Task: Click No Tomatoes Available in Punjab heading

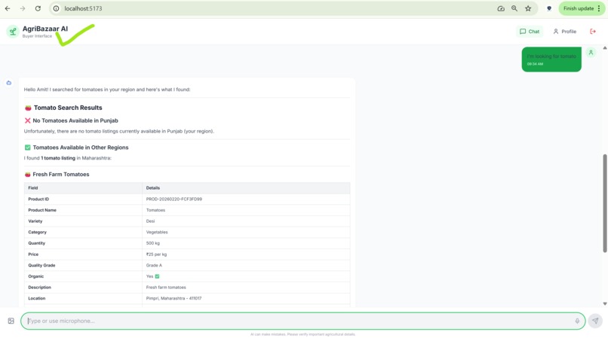Action: 75,120
